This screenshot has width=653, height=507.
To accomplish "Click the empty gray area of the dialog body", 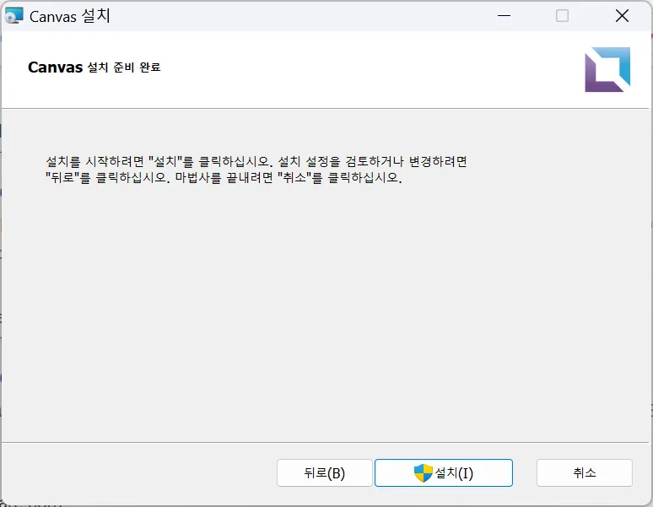I will click(326, 321).
